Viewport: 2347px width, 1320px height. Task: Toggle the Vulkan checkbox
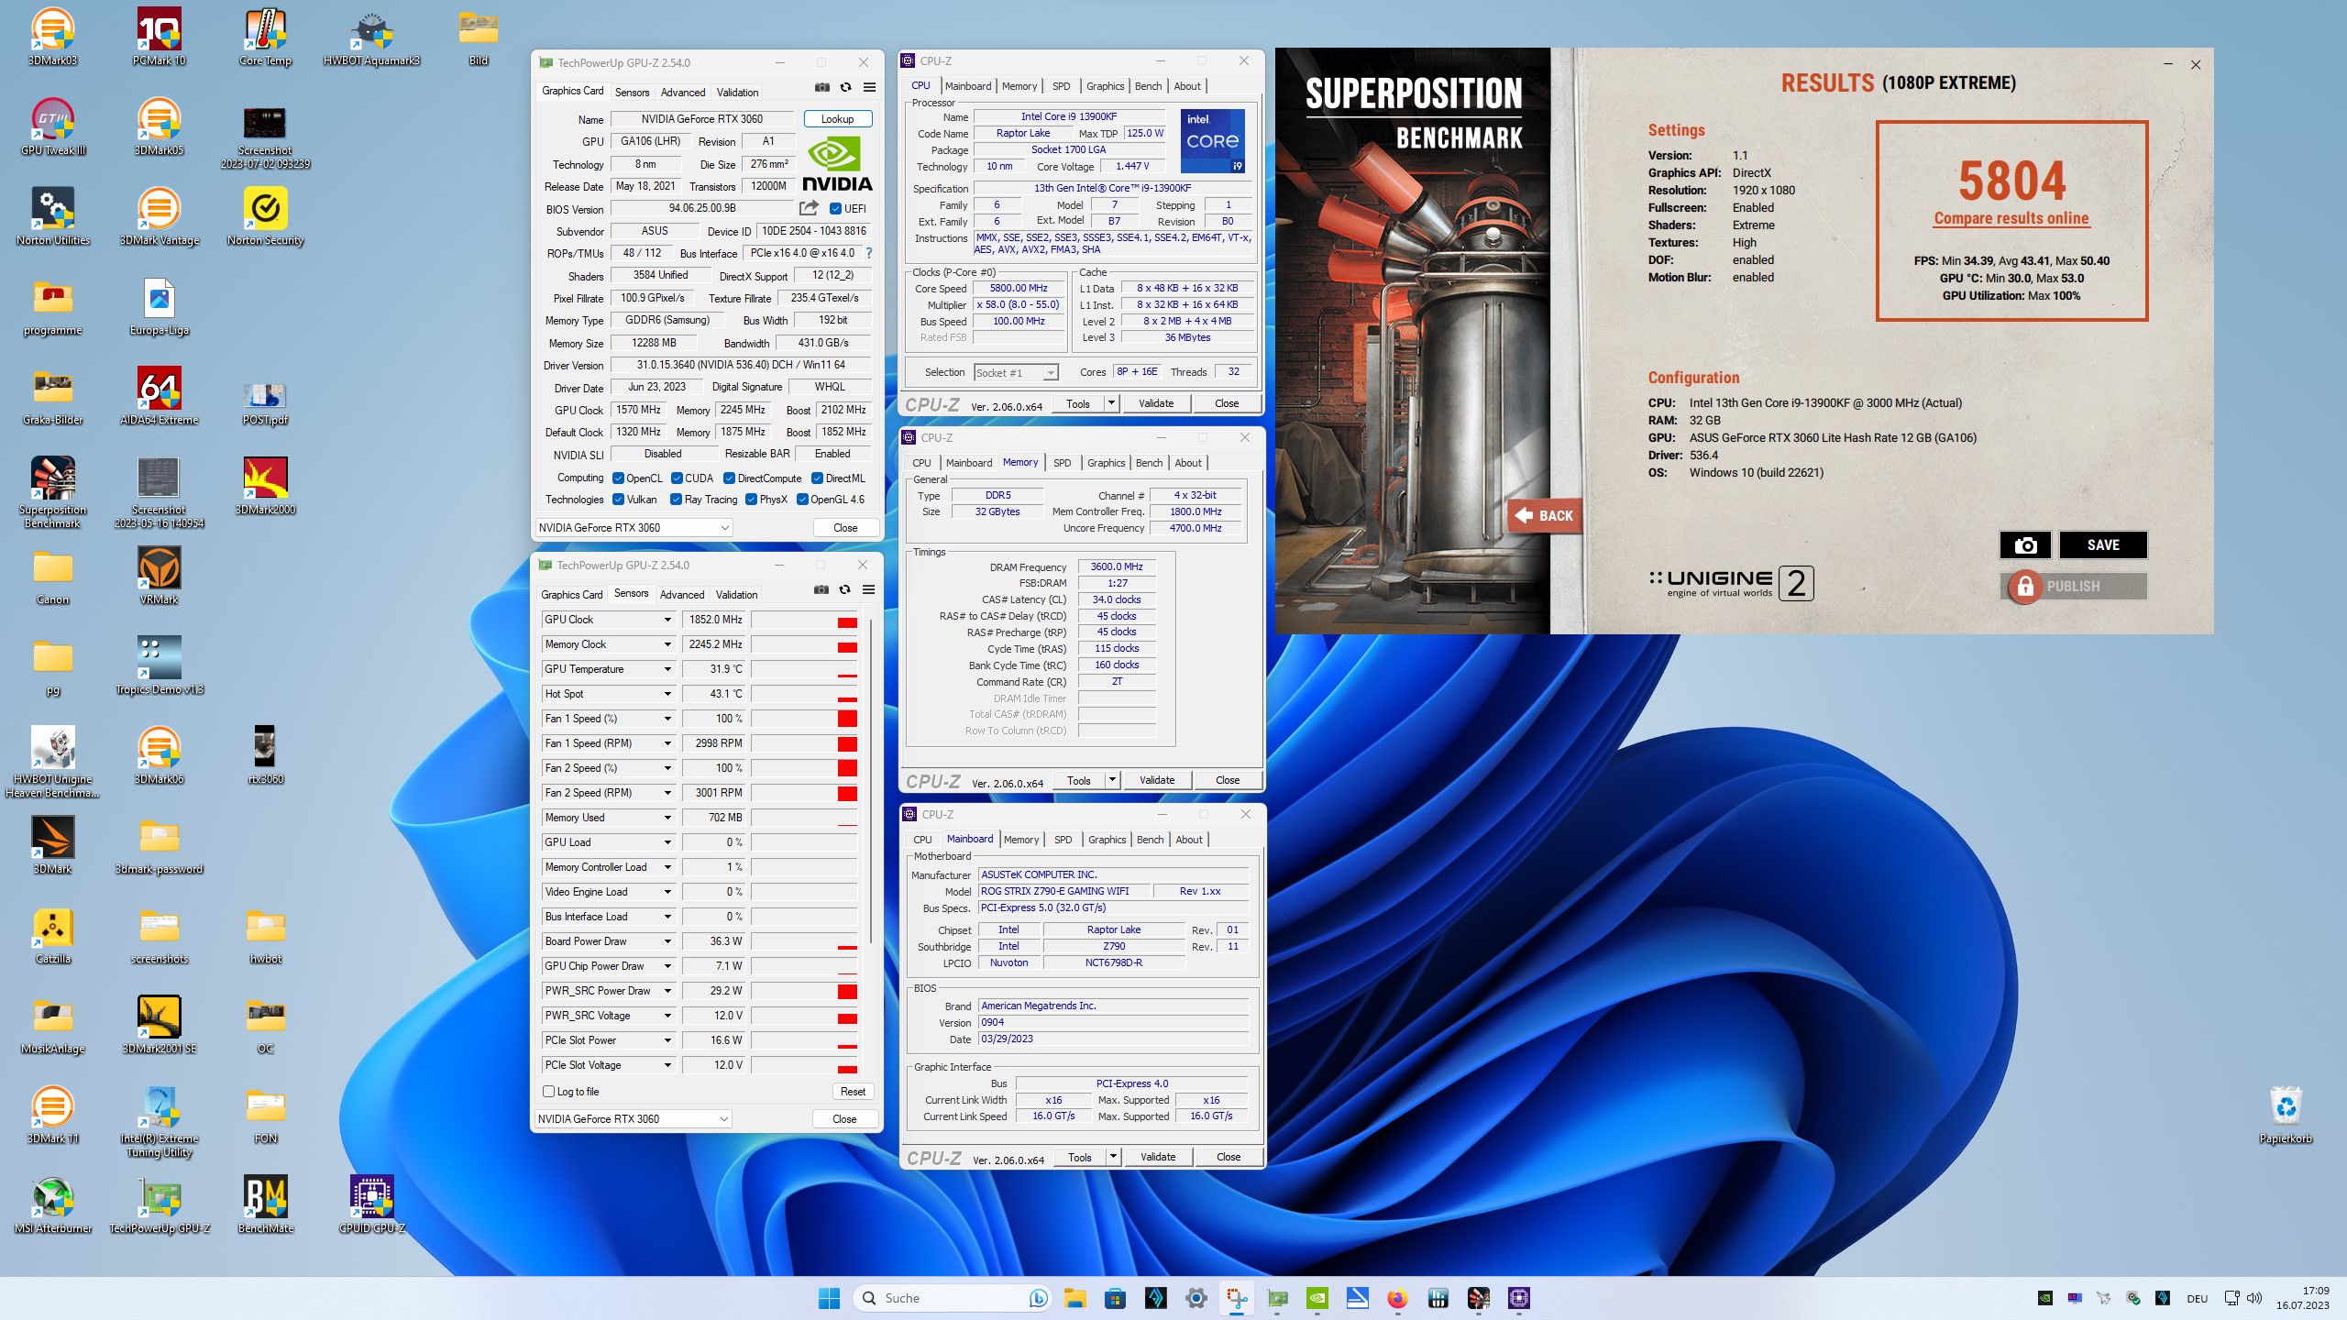click(x=619, y=500)
